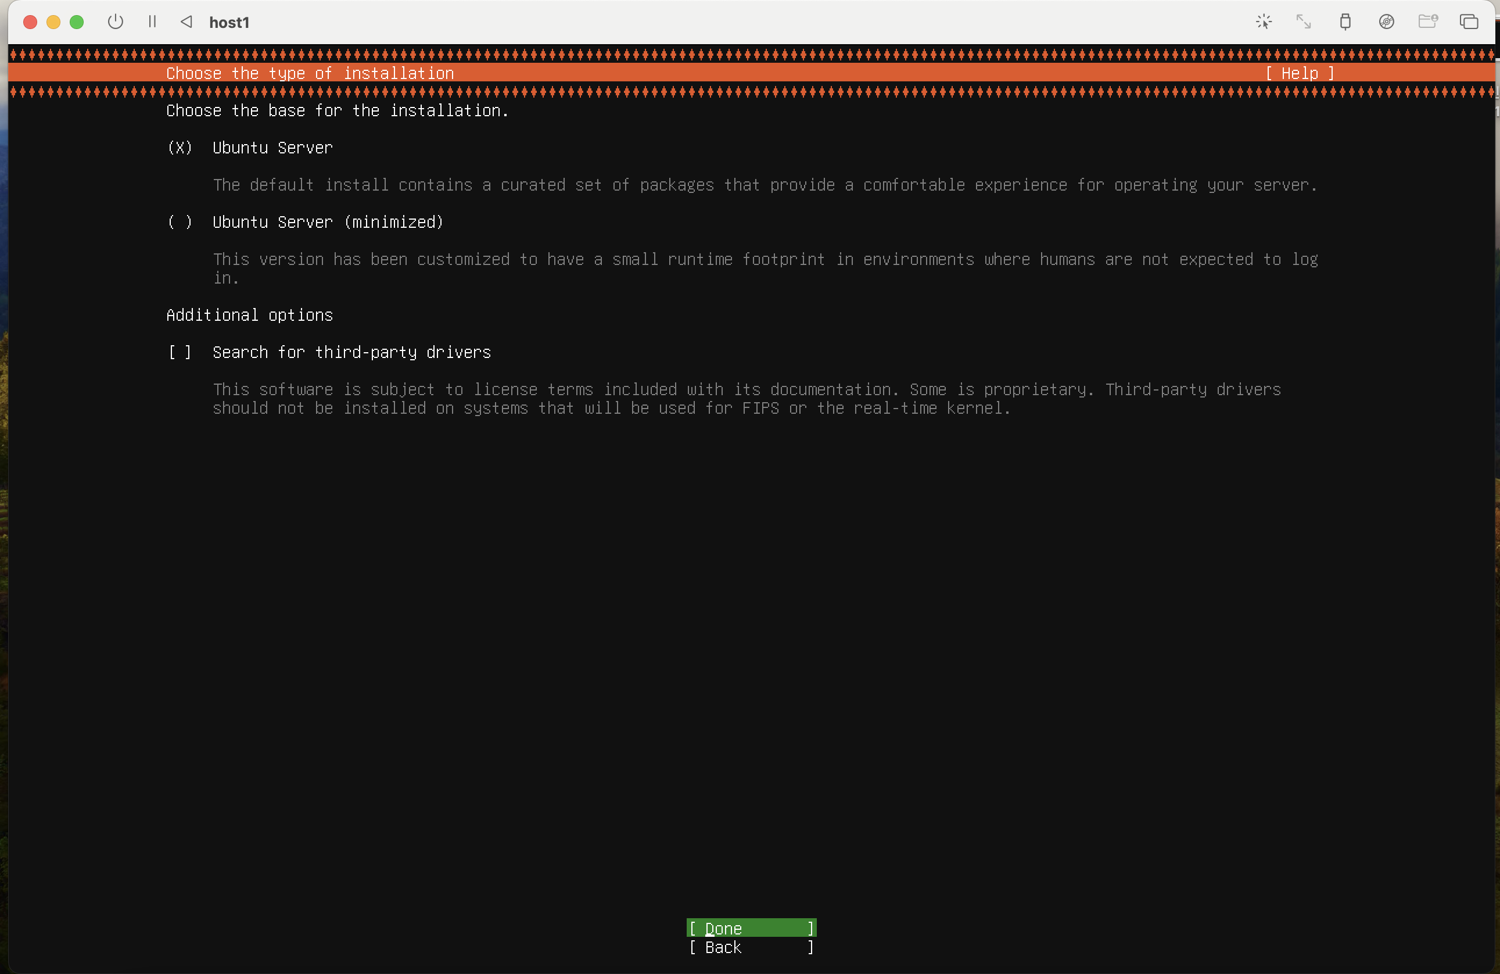Click the resize display arrows icon
The width and height of the screenshot is (1500, 974).
1304,22
